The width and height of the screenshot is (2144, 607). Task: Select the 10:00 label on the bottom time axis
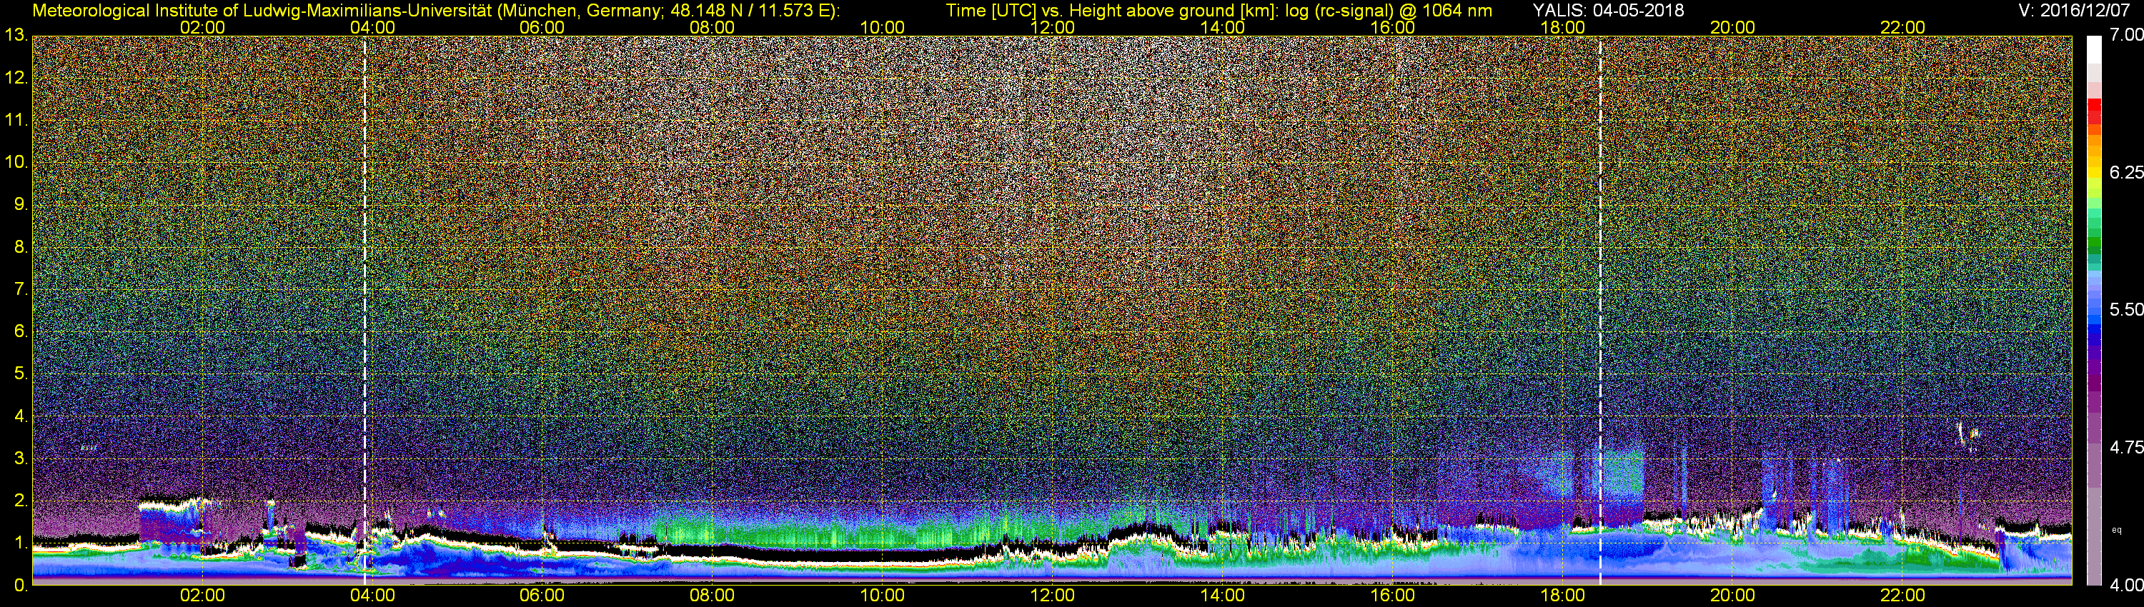pyautogui.click(x=882, y=596)
